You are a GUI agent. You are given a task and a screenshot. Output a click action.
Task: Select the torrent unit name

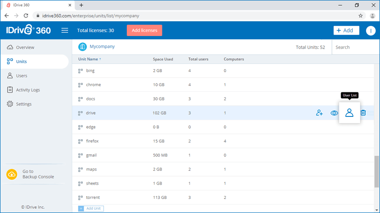pyautogui.click(x=93, y=197)
